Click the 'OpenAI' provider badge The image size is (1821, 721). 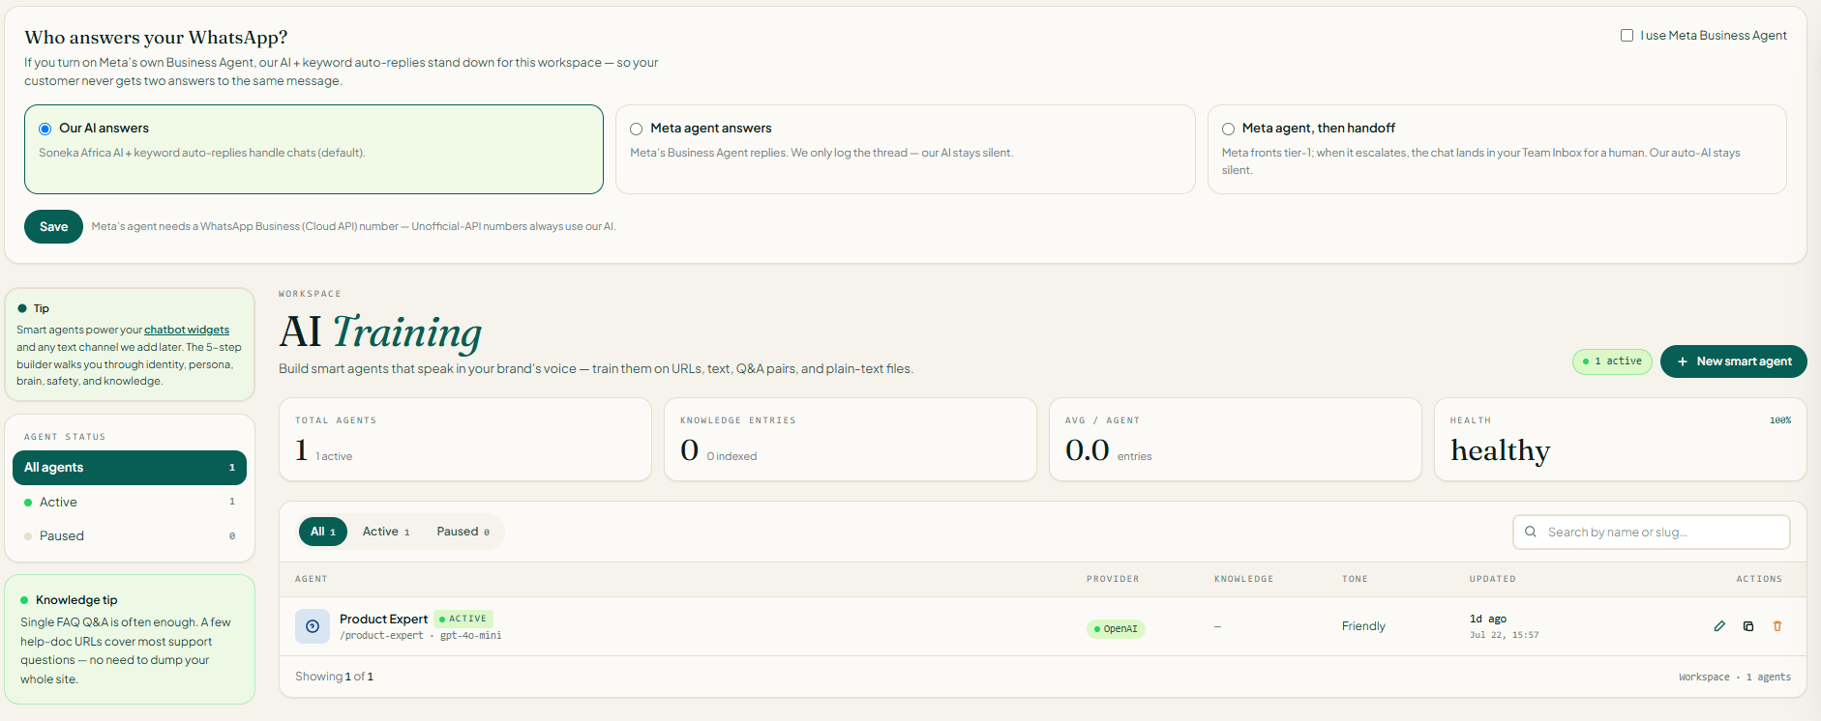[x=1116, y=629]
